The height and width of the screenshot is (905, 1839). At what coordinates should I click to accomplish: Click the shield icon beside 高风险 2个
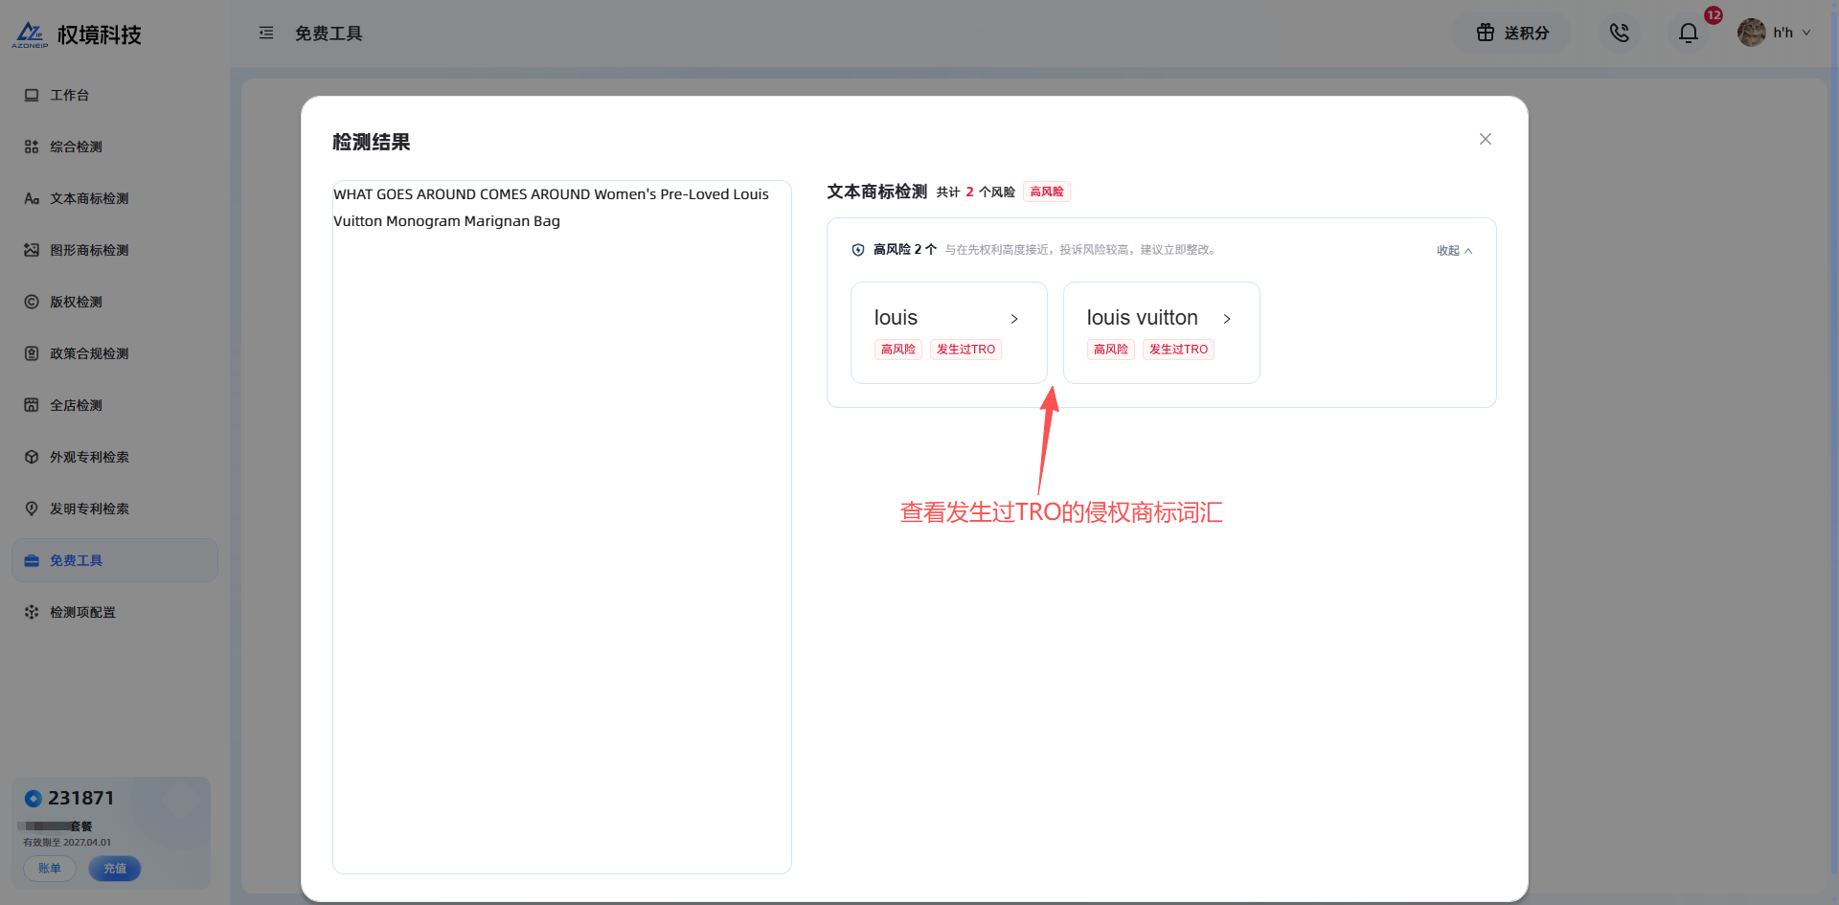858,250
